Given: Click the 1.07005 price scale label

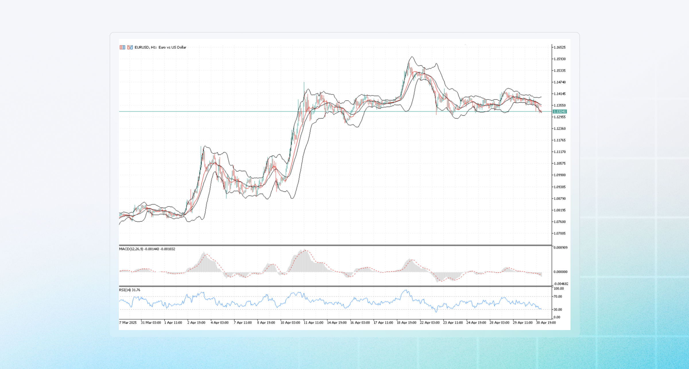Looking at the screenshot, I should (560, 233).
